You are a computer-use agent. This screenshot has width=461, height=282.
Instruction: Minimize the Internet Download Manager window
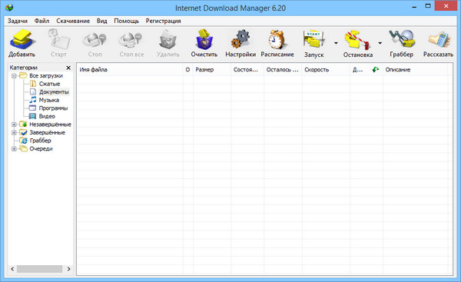(x=415, y=6)
